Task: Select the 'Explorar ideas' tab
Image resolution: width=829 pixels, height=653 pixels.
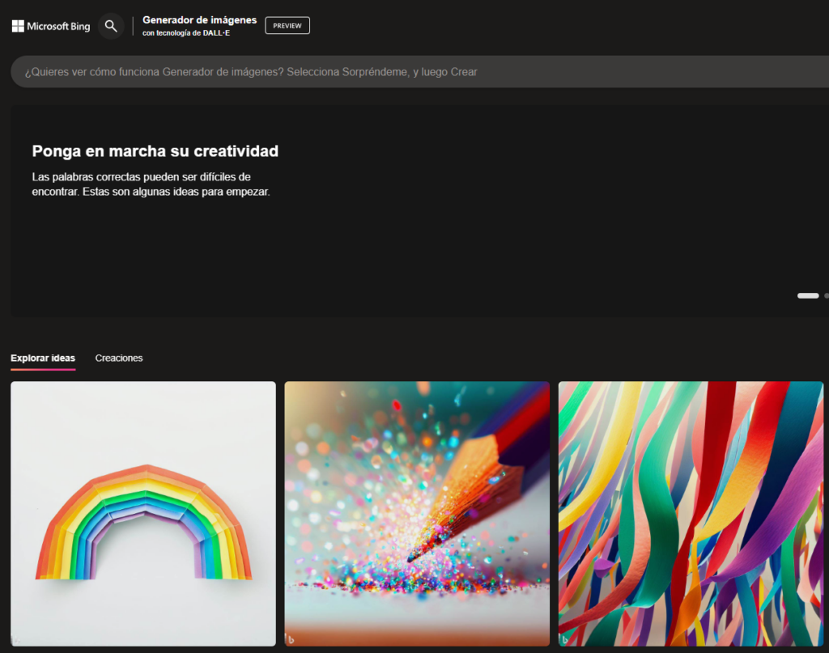Action: (43, 358)
